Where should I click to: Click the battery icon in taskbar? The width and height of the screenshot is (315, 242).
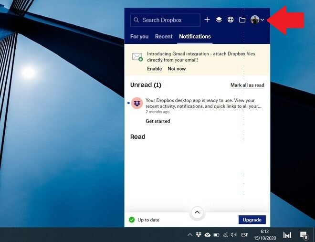tap(216, 235)
